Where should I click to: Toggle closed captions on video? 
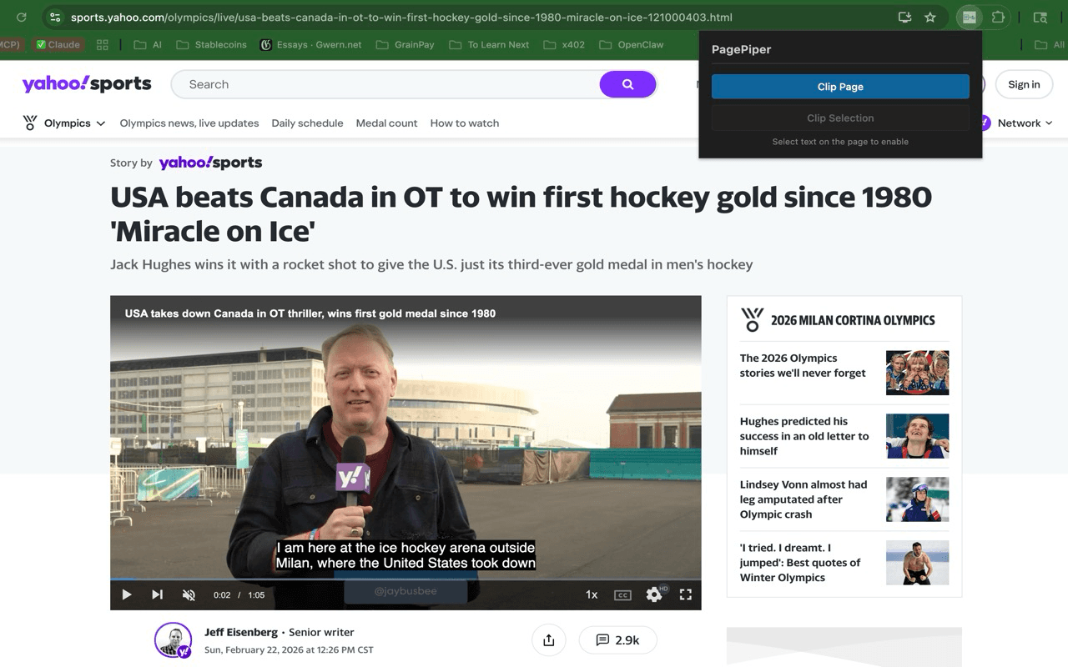tap(622, 594)
